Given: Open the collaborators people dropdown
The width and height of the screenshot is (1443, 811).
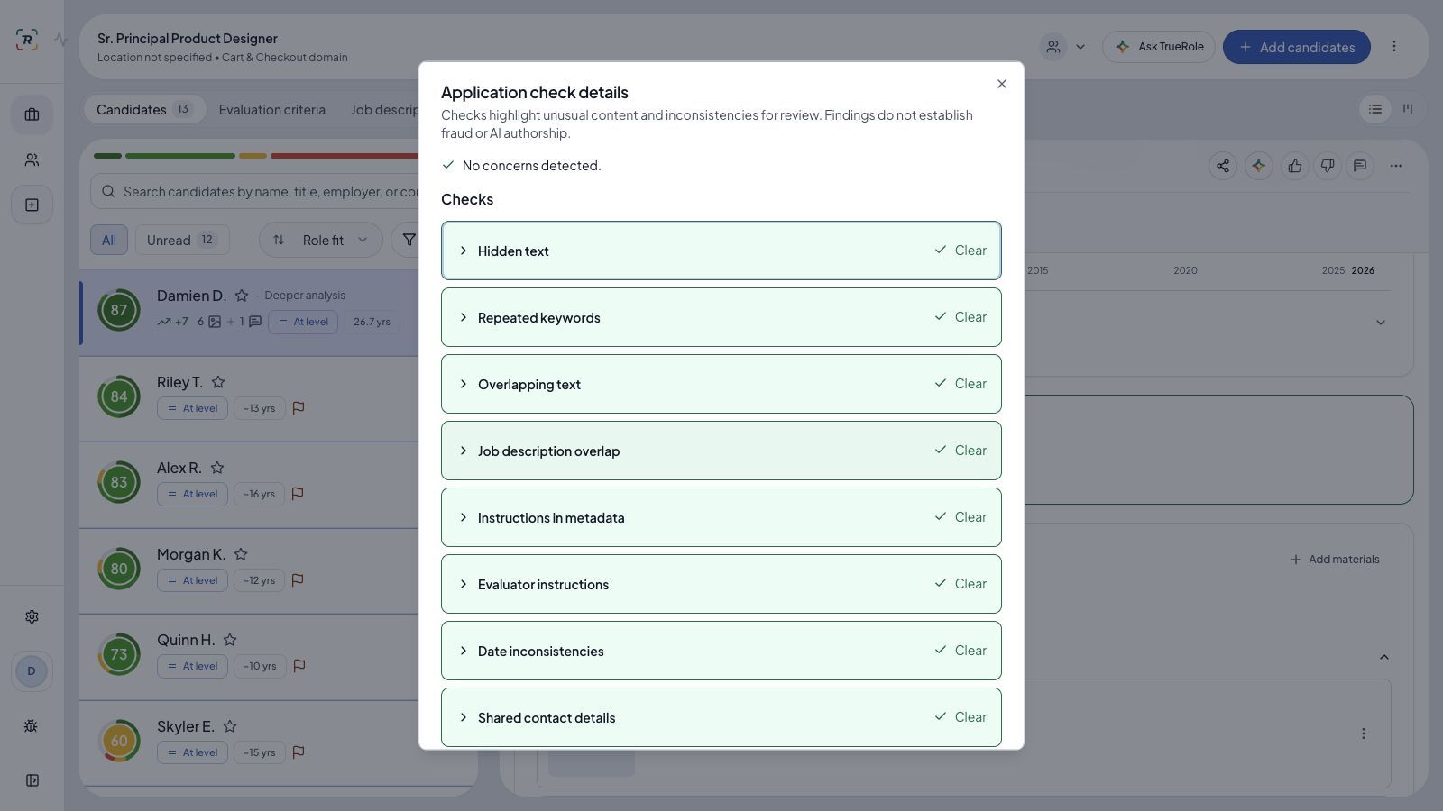Looking at the screenshot, I should pyautogui.click(x=1064, y=47).
